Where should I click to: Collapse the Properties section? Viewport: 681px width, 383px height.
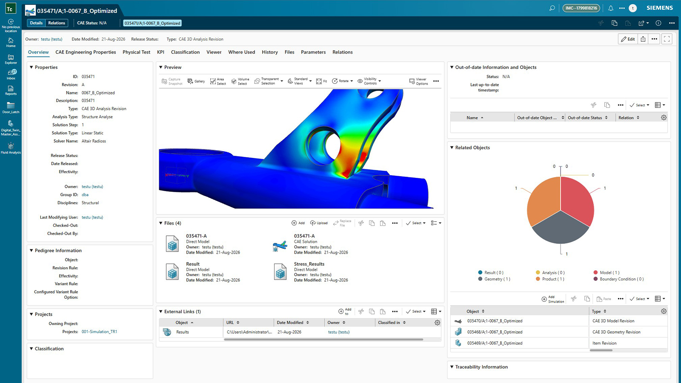pyautogui.click(x=31, y=67)
